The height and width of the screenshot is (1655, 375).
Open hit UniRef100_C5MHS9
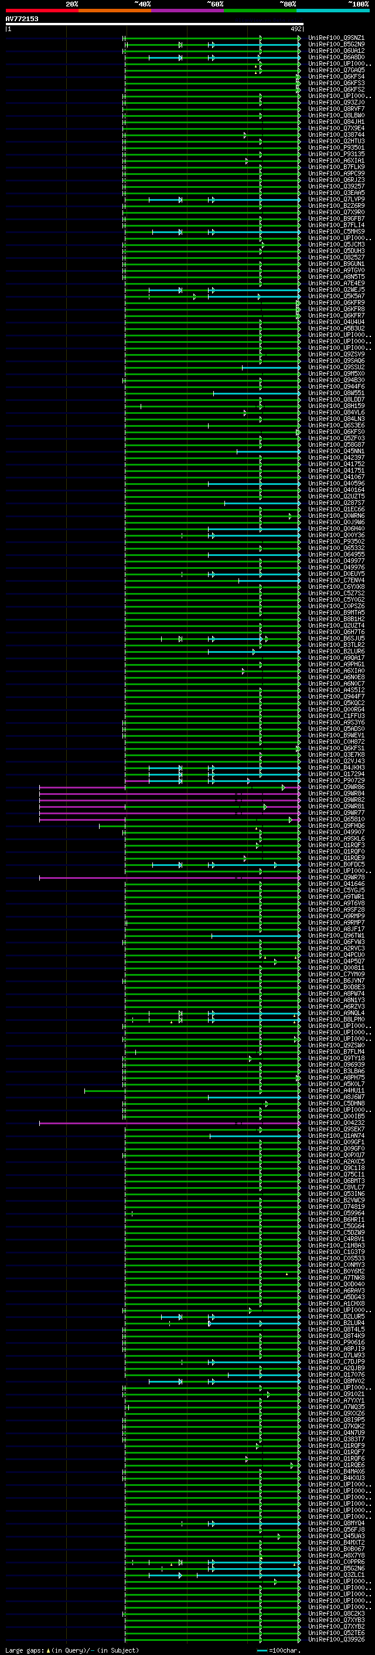336,232
